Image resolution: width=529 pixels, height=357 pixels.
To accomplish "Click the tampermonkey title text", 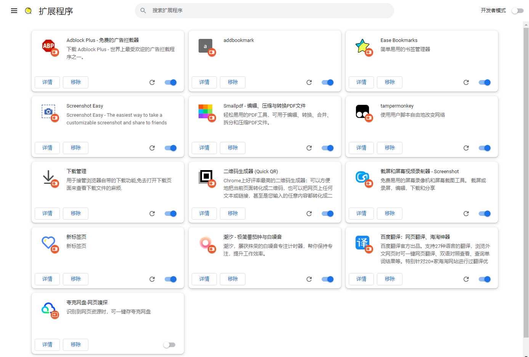I will pos(397,106).
